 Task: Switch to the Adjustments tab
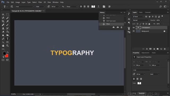coord(145,53)
